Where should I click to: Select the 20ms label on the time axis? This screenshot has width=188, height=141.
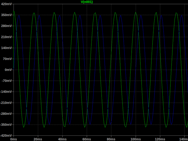[38, 139]
